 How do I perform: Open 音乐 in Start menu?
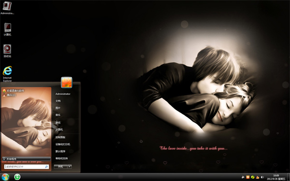pos(58,115)
